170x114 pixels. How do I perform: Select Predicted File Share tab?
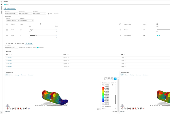[127, 75]
